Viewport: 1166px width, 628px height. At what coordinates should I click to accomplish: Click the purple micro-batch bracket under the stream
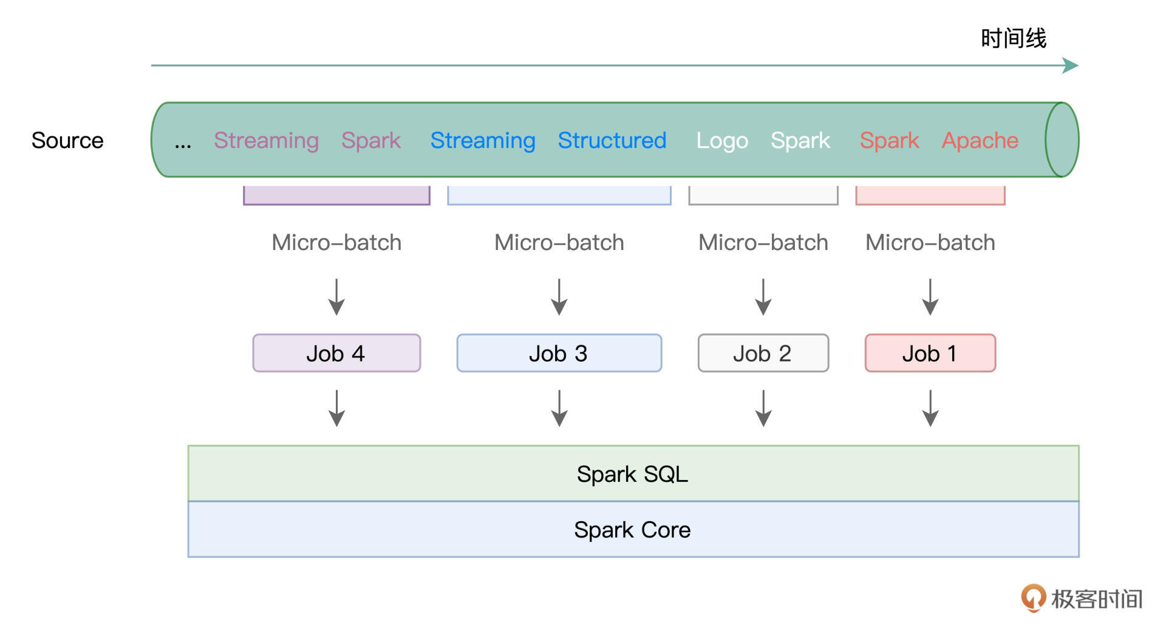tap(336, 196)
